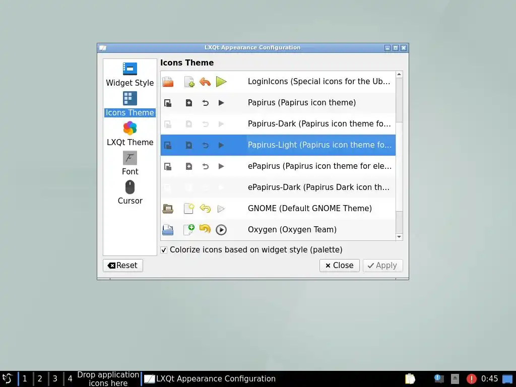The height and width of the screenshot is (387, 516).
Task: Click the ePapirus row play icon
Action: click(x=221, y=166)
